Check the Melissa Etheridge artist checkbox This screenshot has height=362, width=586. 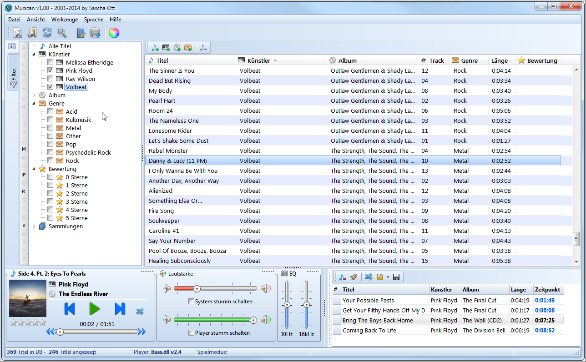pos(51,62)
